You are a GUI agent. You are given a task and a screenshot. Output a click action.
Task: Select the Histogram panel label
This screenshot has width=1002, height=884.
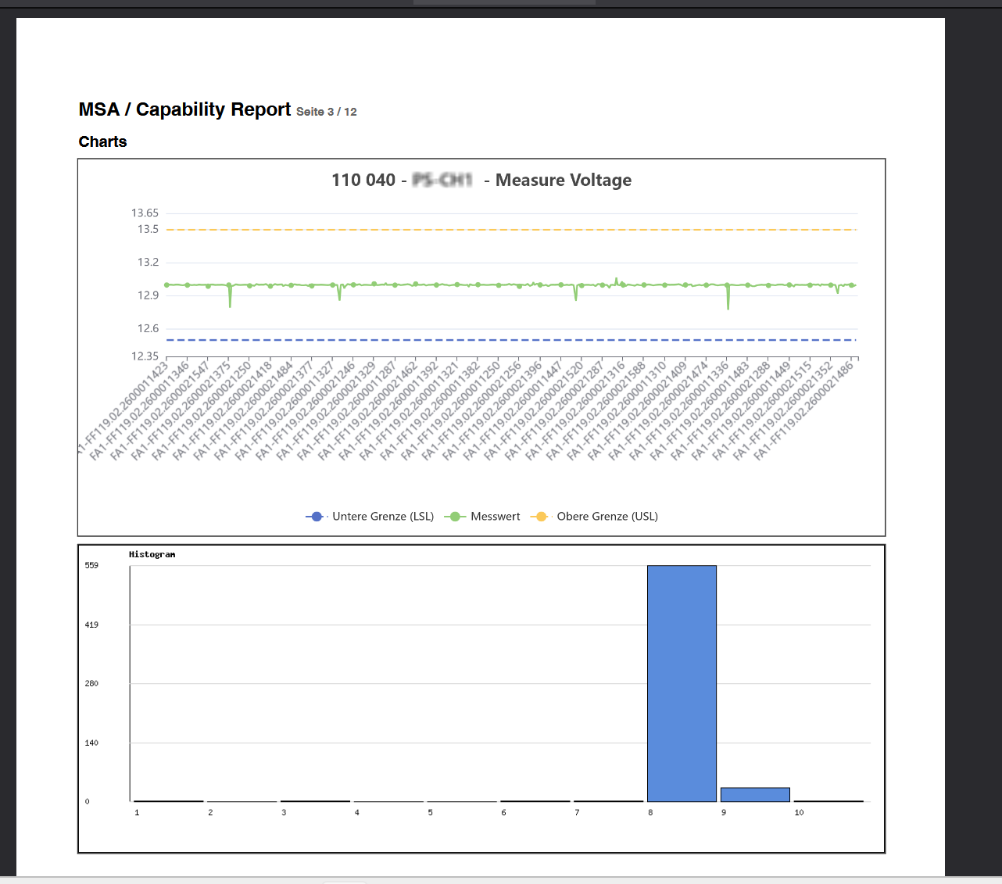tap(152, 553)
